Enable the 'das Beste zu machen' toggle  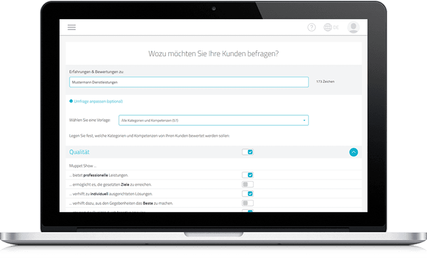tap(247, 203)
